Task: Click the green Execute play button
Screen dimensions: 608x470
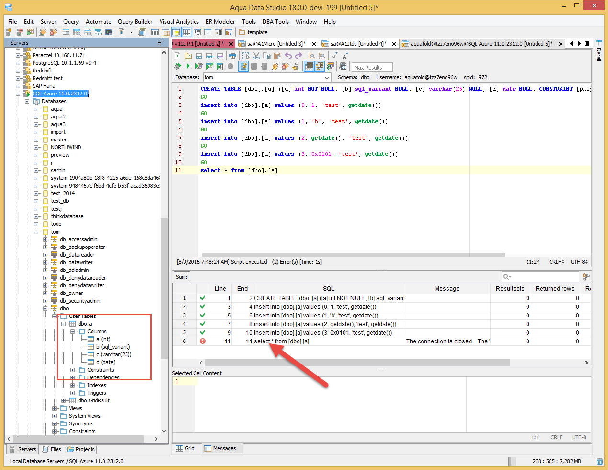Action: [x=188, y=66]
